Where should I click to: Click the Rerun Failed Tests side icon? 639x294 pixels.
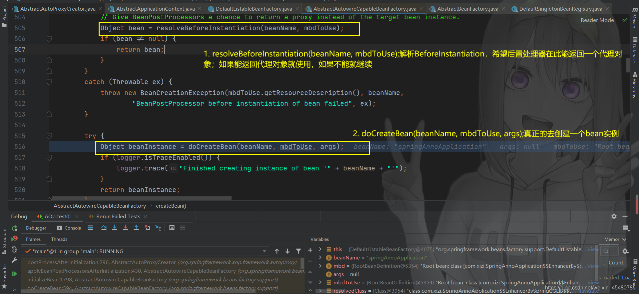coord(14,239)
